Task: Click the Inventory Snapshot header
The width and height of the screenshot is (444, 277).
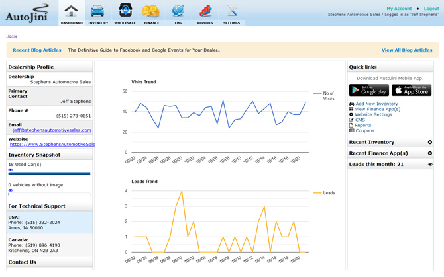Action: pos(50,155)
